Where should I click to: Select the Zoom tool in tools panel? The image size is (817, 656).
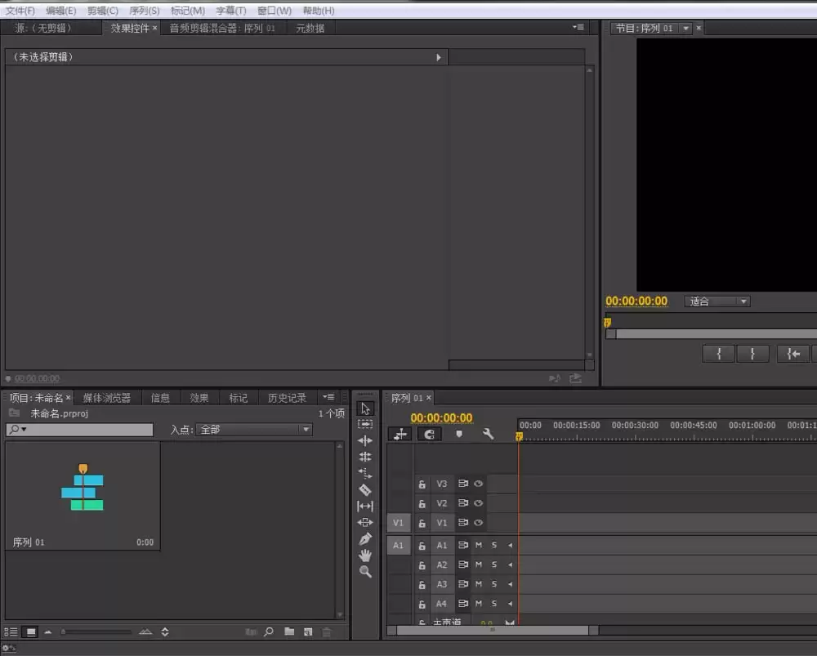click(x=365, y=573)
